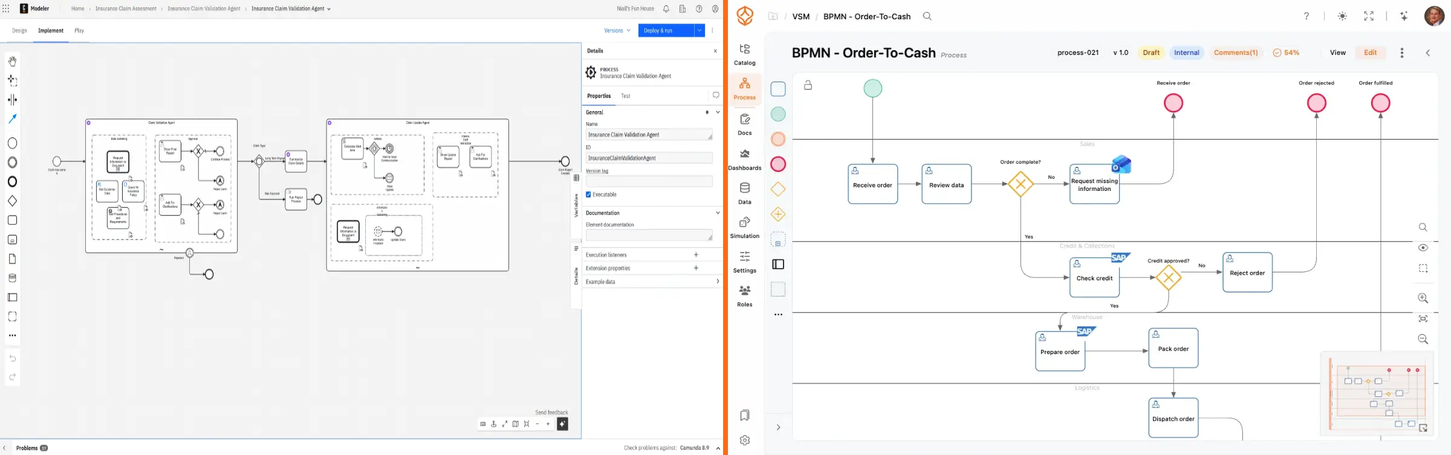Zoom out on the Order-To-Cash diagram
The image size is (1451, 455).
tap(1423, 339)
